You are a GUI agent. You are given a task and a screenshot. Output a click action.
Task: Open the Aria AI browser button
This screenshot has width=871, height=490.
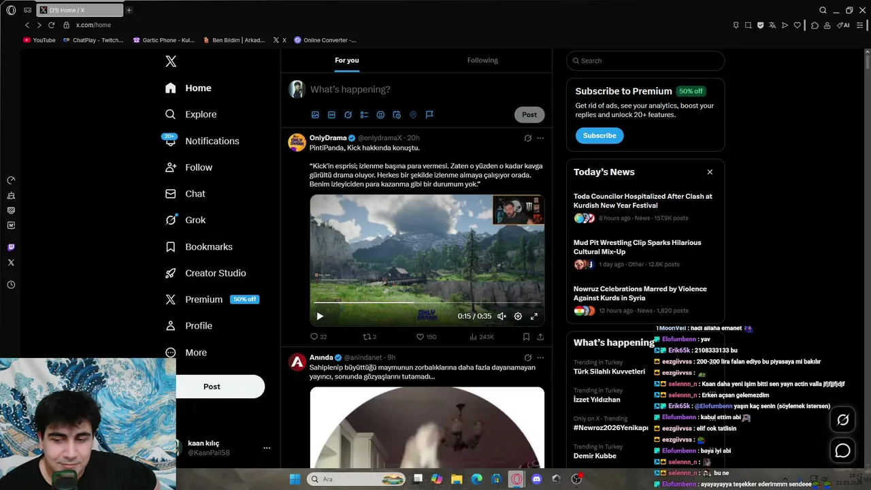844,25
